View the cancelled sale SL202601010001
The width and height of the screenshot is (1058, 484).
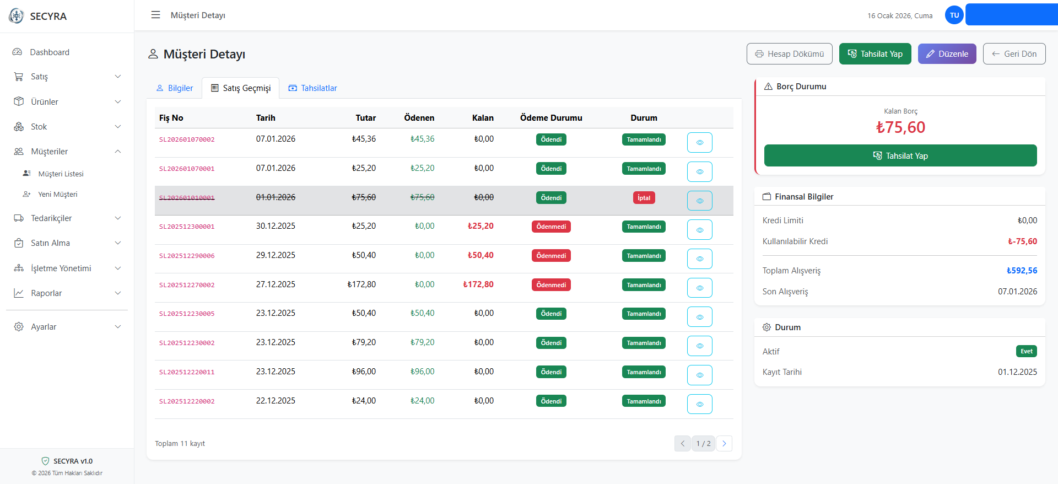coord(699,201)
